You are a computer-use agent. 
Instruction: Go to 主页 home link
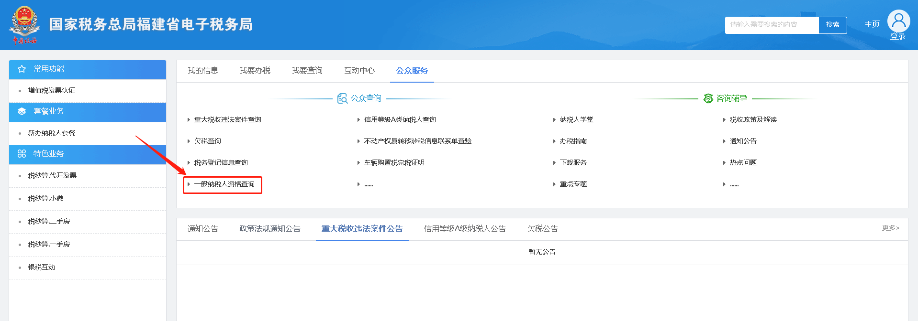pyautogui.click(x=872, y=24)
